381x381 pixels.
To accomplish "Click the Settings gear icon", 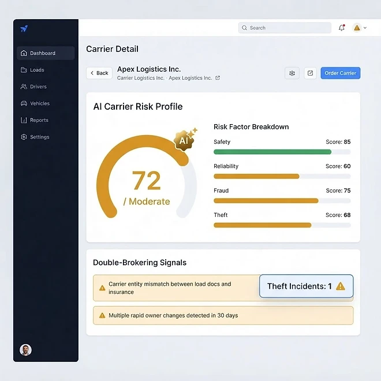I will pyautogui.click(x=24, y=137).
